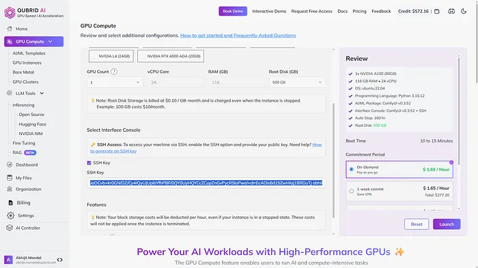This screenshot has height=268, width=478.
Task: Click the My Files icon
Action: 10,178
